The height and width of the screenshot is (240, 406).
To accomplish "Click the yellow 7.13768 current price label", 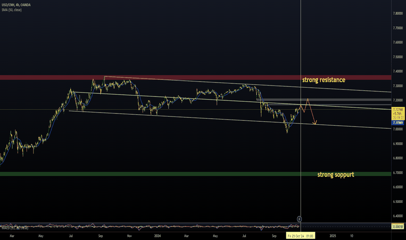I will [x=398, y=113].
